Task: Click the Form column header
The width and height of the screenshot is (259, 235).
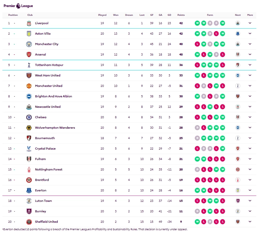Action: (210, 15)
